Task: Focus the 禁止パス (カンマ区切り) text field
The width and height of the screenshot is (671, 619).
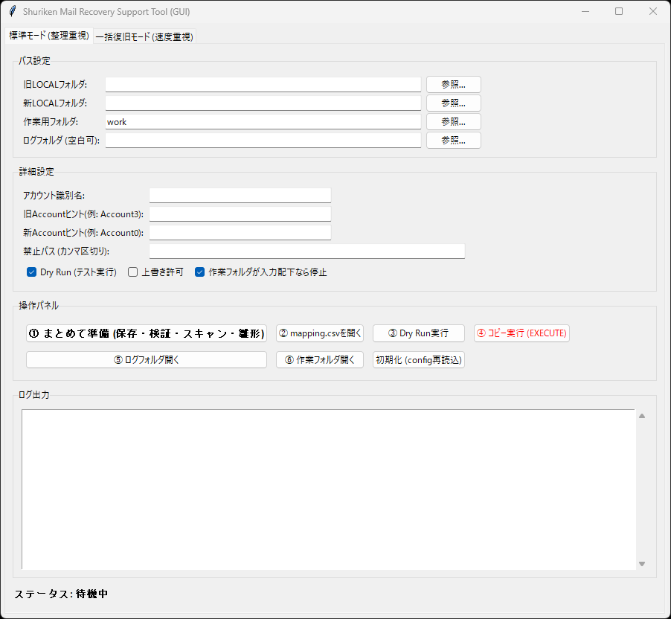Action: coord(306,251)
